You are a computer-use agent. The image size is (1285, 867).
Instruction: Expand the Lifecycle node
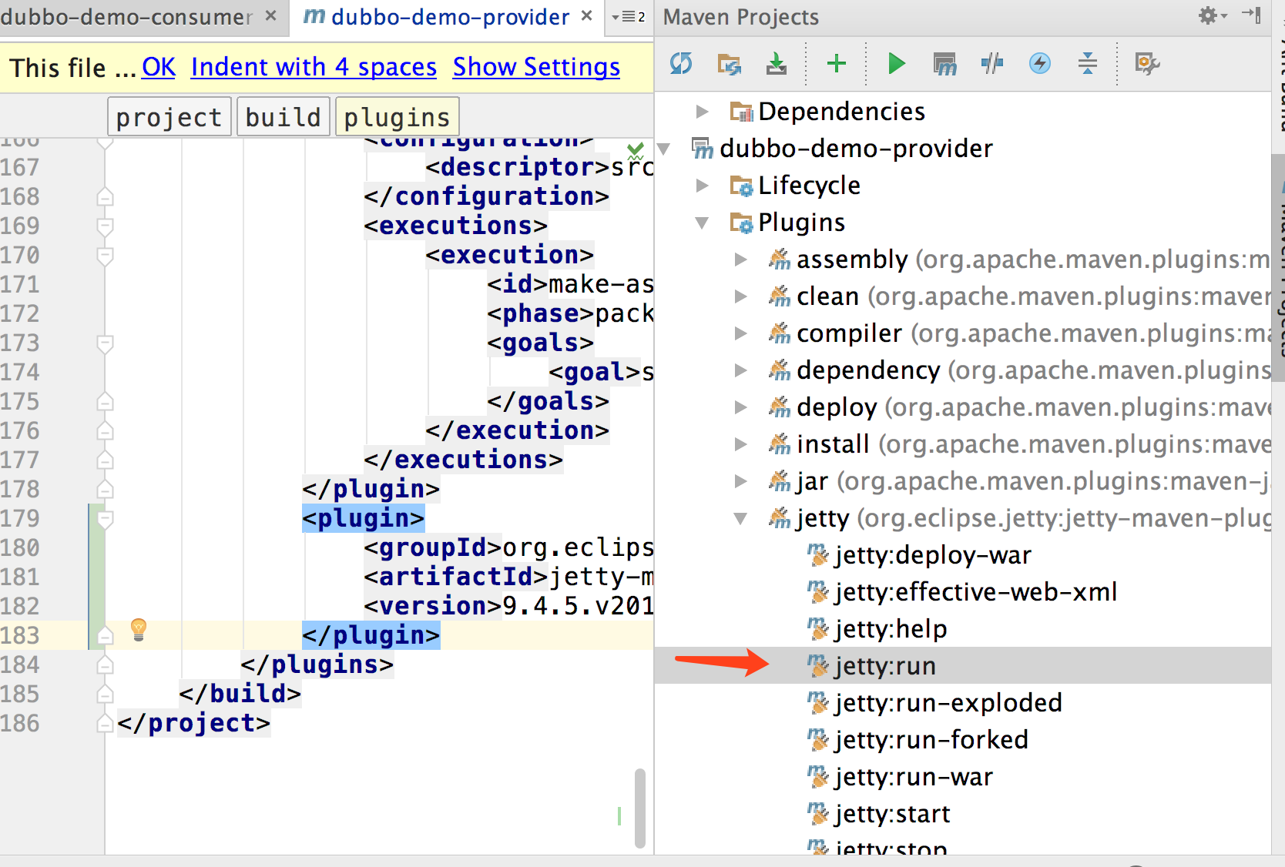(x=702, y=186)
